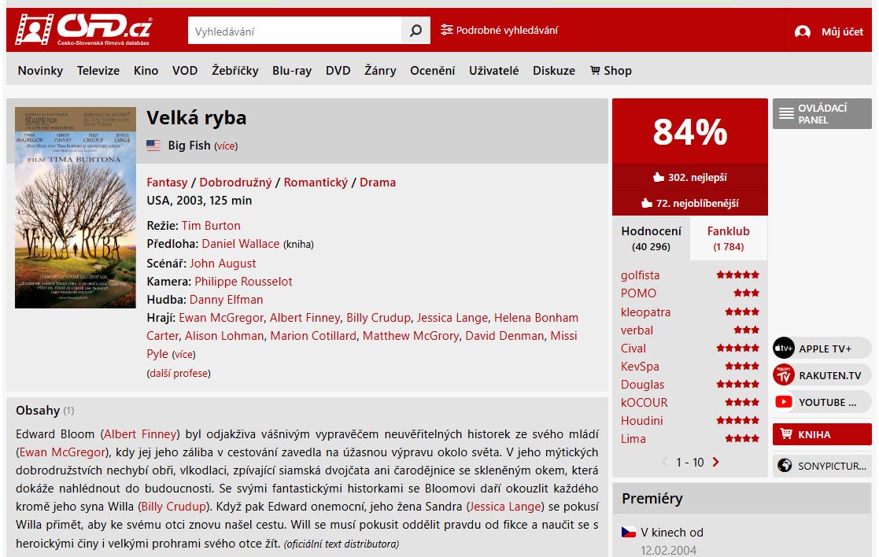Open user Houdini's profile
This screenshot has height=557, width=879.
click(642, 420)
